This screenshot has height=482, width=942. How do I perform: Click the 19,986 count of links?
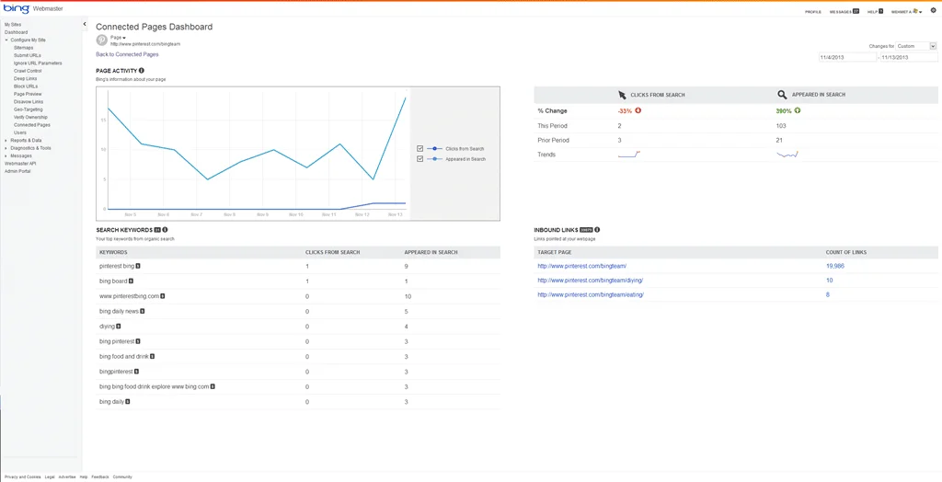tap(835, 266)
